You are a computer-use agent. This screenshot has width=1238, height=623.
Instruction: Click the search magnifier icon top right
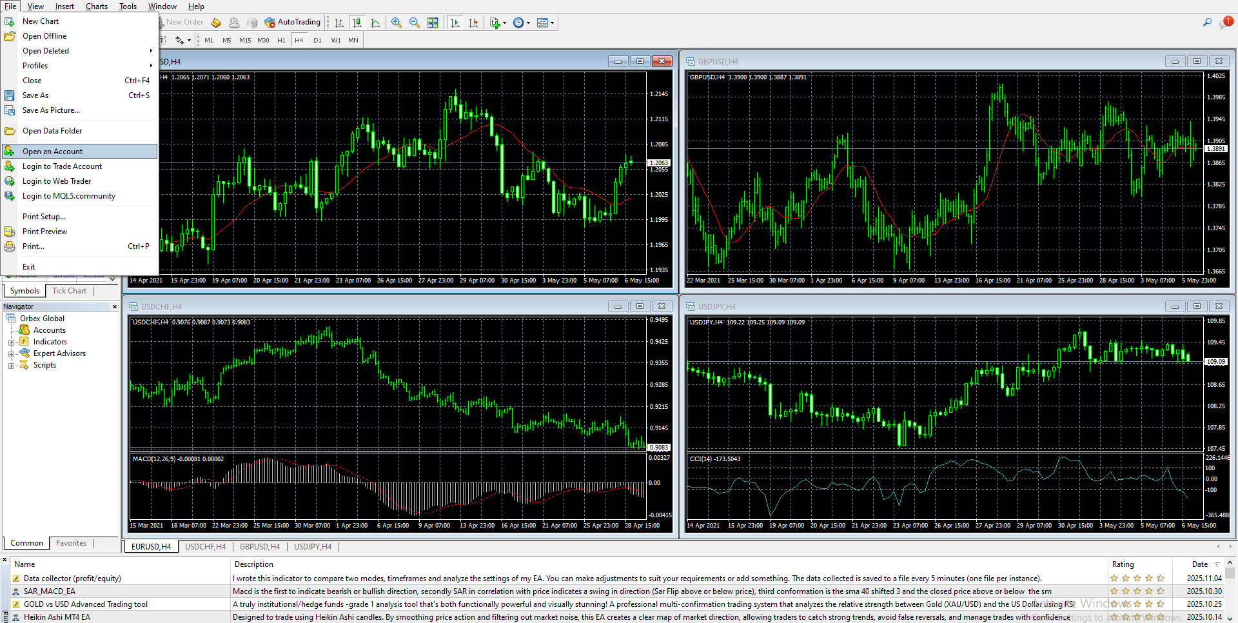point(1207,23)
